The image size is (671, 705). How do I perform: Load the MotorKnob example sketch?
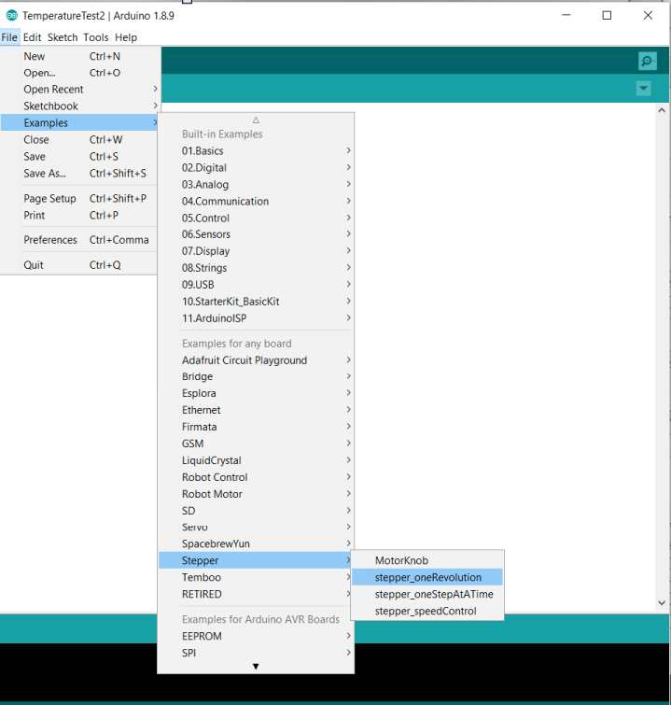point(427,560)
